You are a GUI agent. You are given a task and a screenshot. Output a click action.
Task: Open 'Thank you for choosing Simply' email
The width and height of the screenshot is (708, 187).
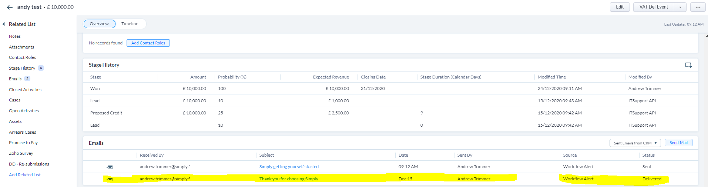point(289,179)
